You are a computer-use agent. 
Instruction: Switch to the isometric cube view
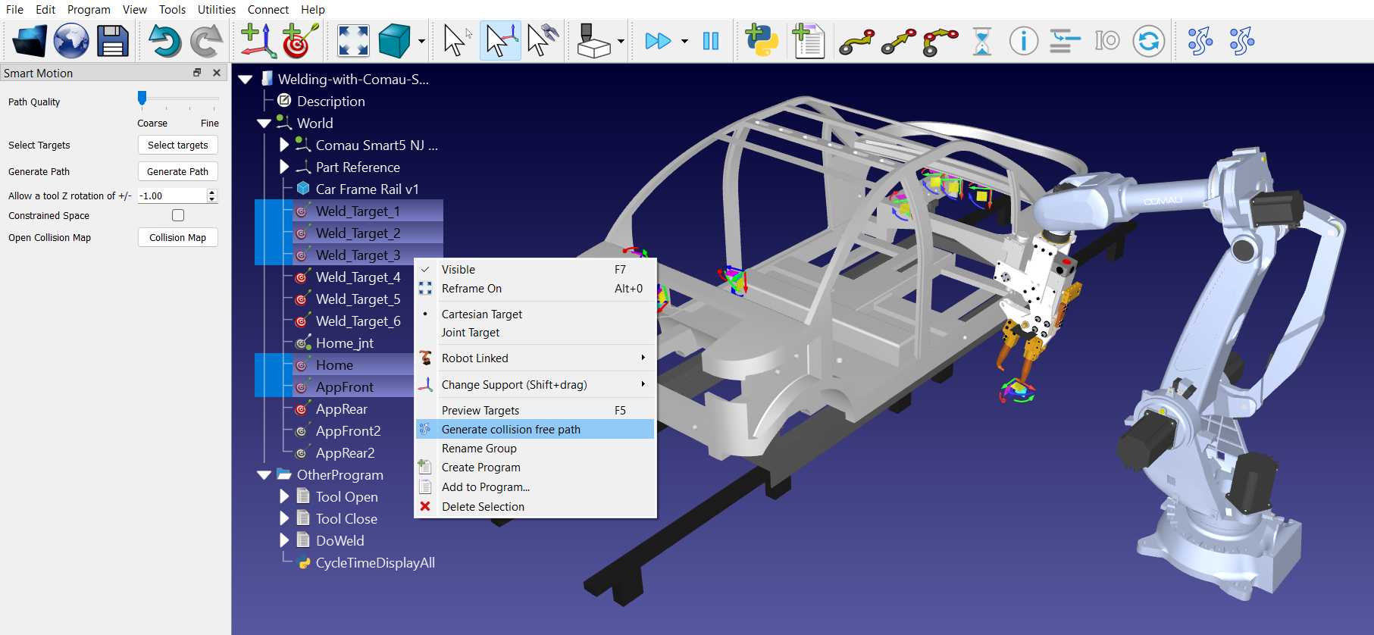pos(394,41)
